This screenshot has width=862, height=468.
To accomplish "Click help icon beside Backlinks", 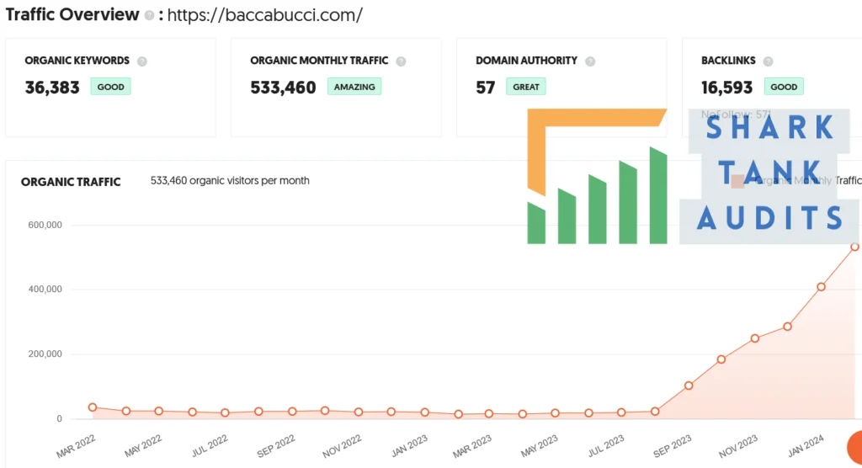I will pos(768,61).
